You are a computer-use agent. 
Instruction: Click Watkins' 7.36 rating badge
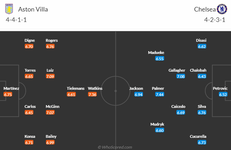[x=92, y=94]
